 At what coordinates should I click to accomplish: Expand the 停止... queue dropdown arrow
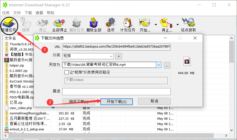tap(178, 25)
